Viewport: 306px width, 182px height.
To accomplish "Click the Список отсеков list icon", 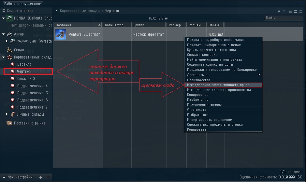I will [x=4, y=11].
